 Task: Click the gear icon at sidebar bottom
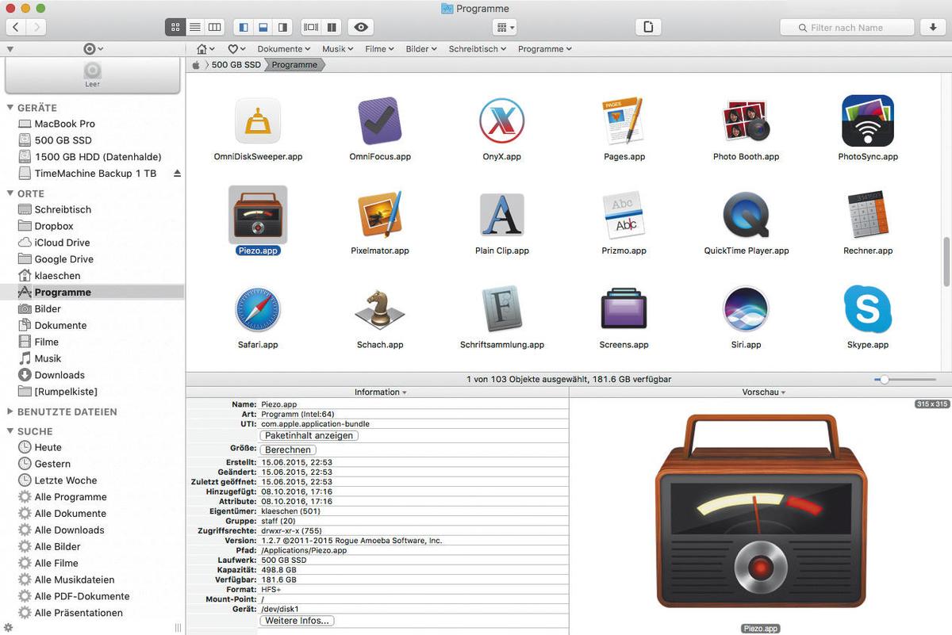coord(8,628)
